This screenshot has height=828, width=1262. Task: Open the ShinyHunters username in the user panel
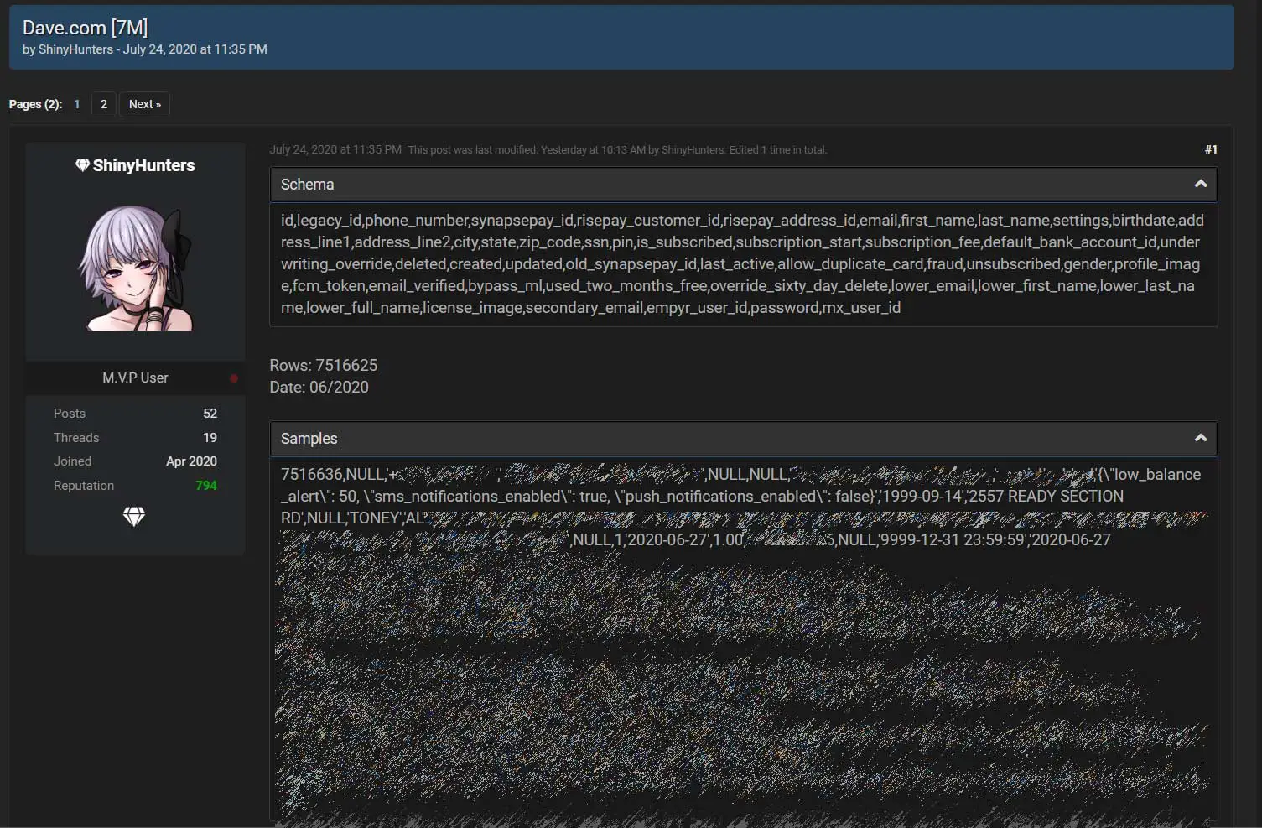pyautogui.click(x=143, y=165)
